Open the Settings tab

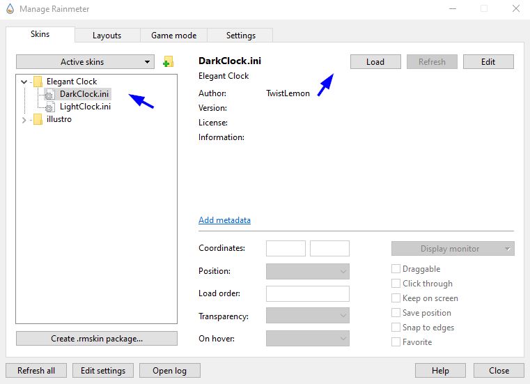coord(241,35)
